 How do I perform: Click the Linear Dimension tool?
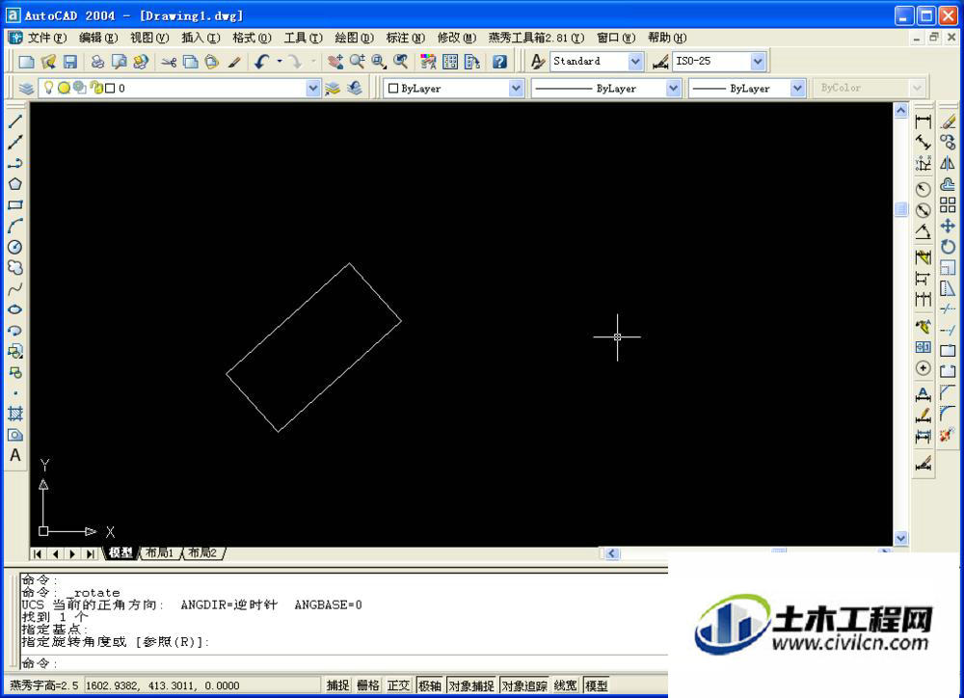coord(923,121)
